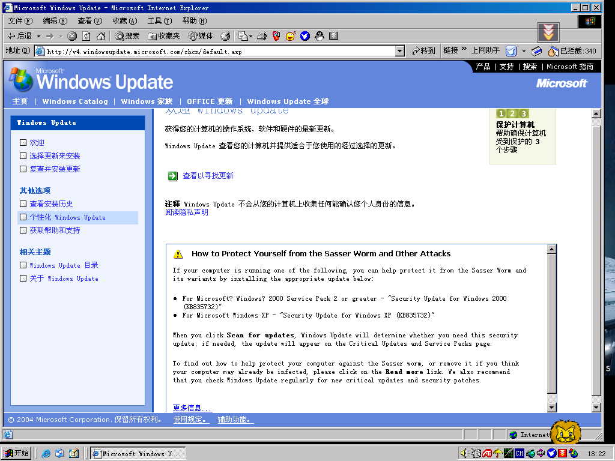615x461 pixels.
Task: Open the History toolbar icon
Action: pos(225,36)
